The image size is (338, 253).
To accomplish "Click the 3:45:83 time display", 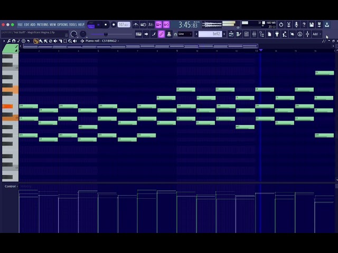I will tap(188, 25).
